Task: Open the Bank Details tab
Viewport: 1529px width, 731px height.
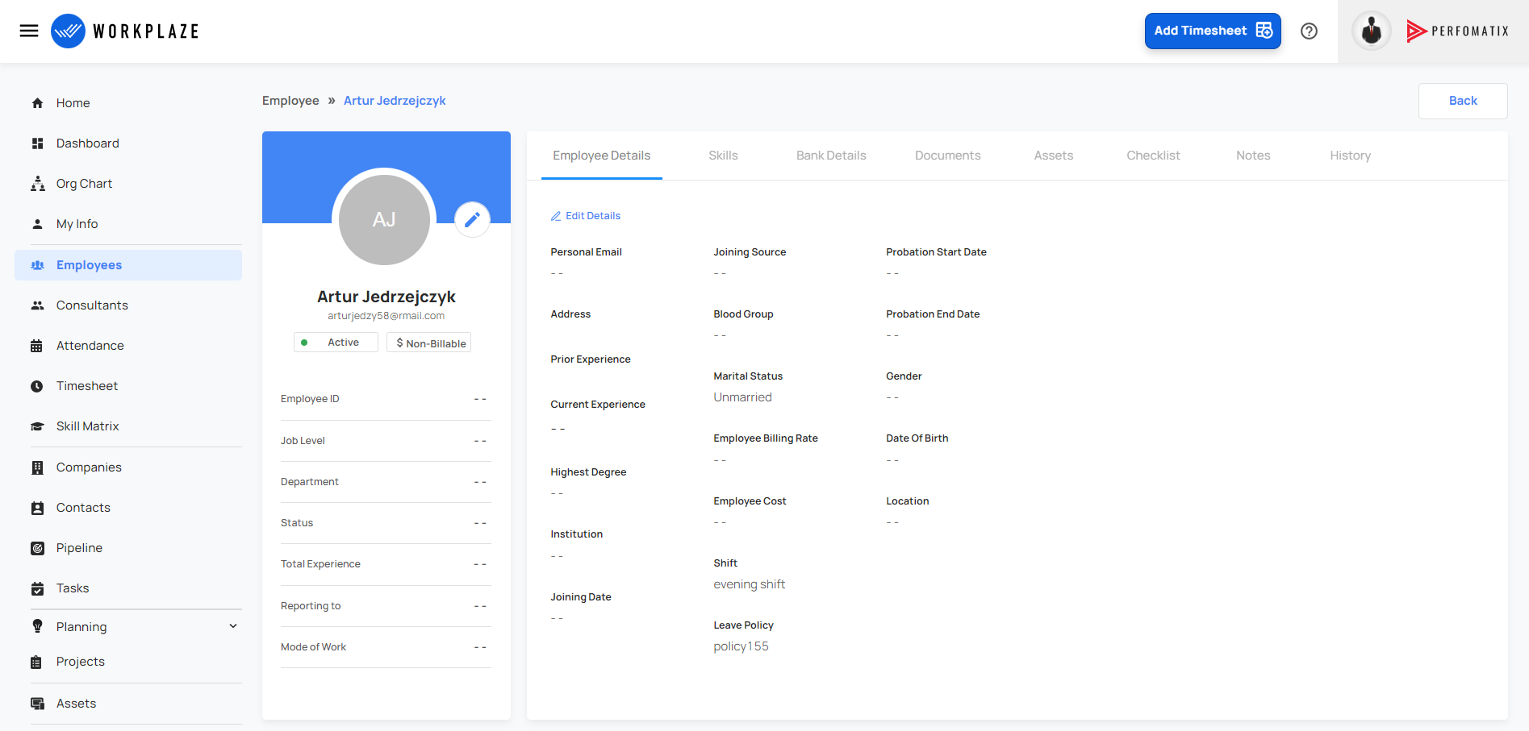Action: coord(831,156)
